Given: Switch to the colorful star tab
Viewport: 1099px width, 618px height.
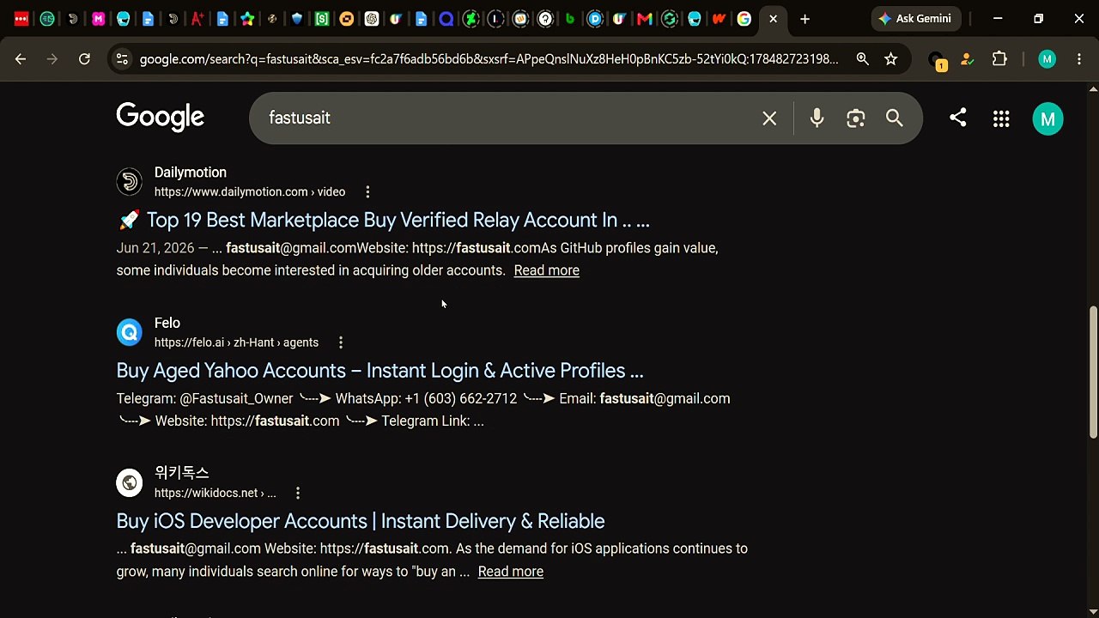Looking at the screenshot, I should 247,19.
